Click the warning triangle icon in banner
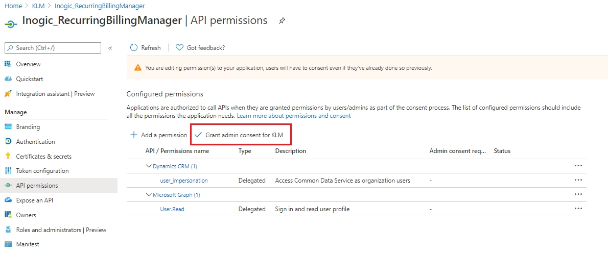Image resolution: width=608 pixels, height=255 pixels. [x=137, y=68]
